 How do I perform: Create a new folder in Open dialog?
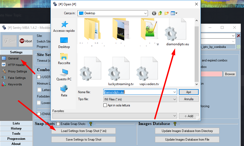[167, 13]
